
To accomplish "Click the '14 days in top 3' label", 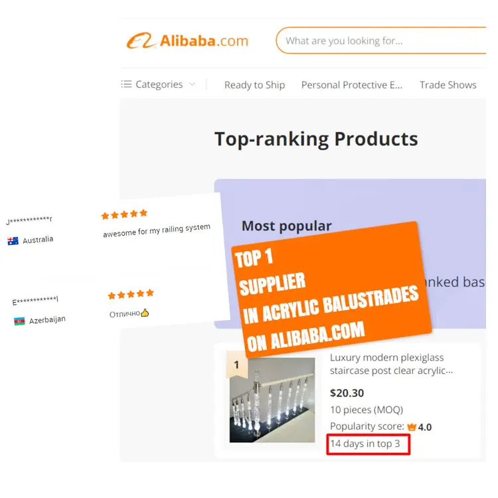I will (x=365, y=444).
